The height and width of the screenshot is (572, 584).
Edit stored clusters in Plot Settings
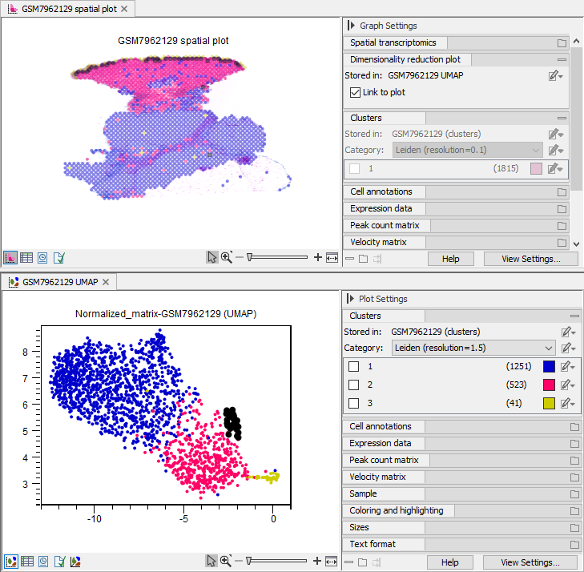[568, 332]
